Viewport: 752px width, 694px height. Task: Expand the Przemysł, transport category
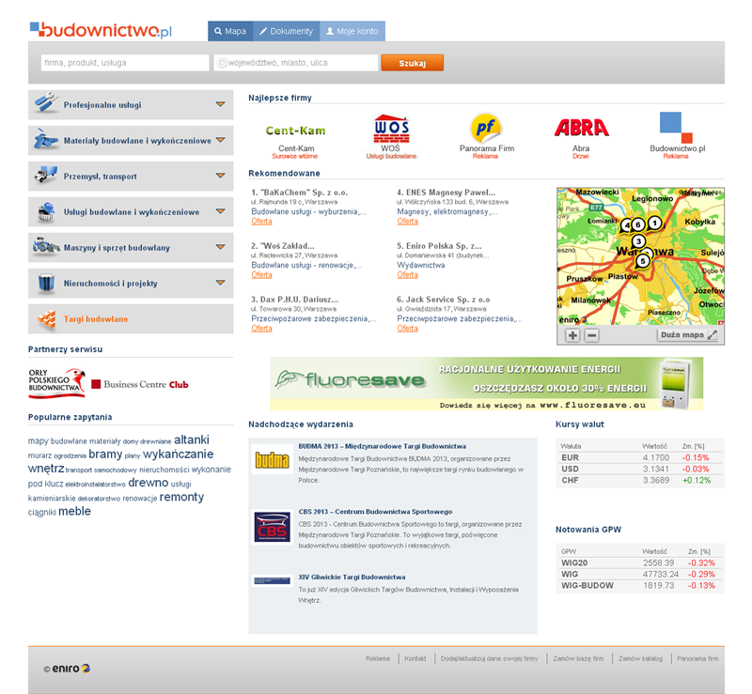220,176
